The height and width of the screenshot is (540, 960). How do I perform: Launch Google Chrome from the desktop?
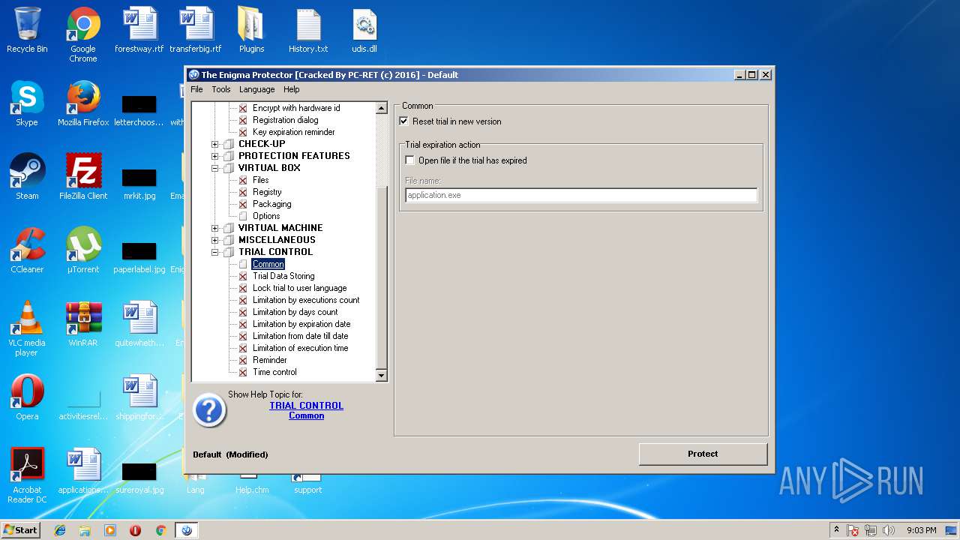pyautogui.click(x=83, y=34)
